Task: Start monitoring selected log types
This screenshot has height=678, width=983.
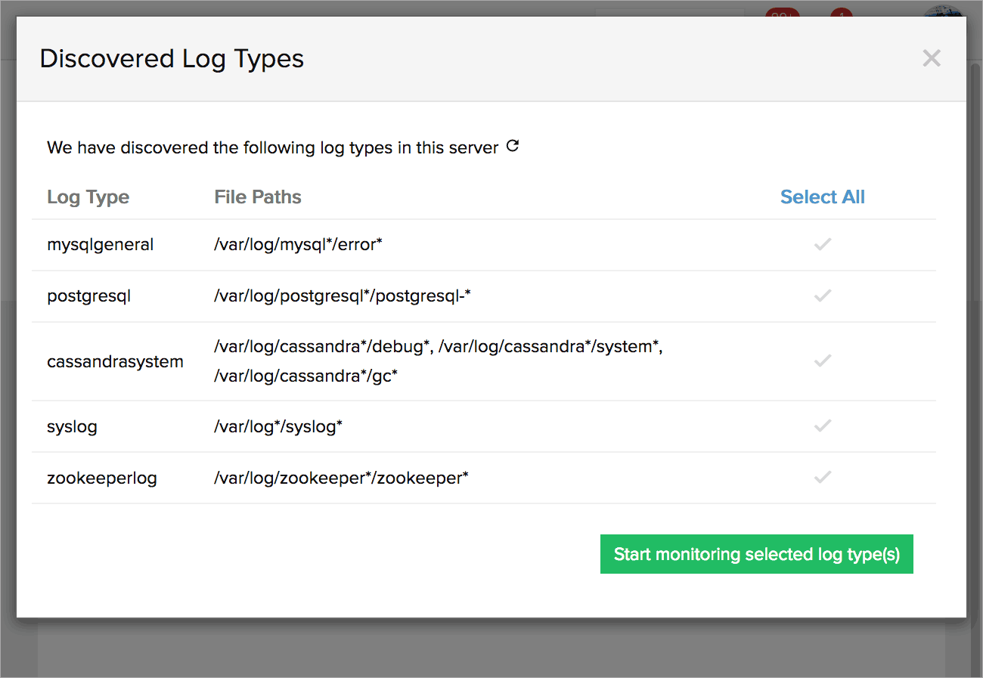Action: pyautogui.click(x=756, y=554)
